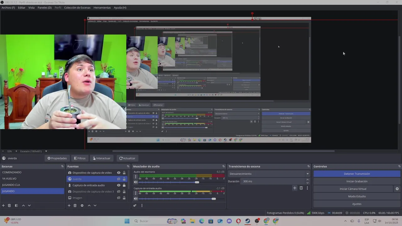
Task: Open transition properties three-dot menu
Action: 307,188
